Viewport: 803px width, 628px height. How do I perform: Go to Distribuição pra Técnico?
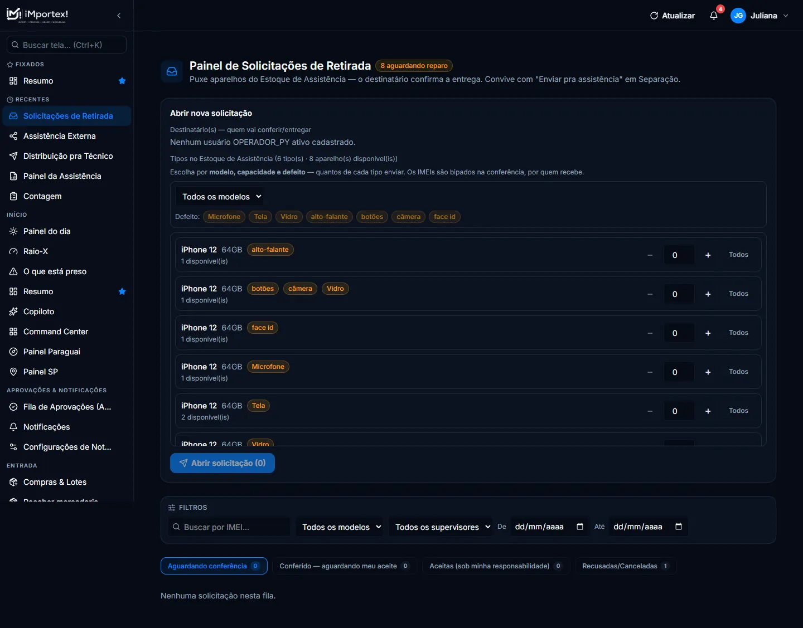67,156
